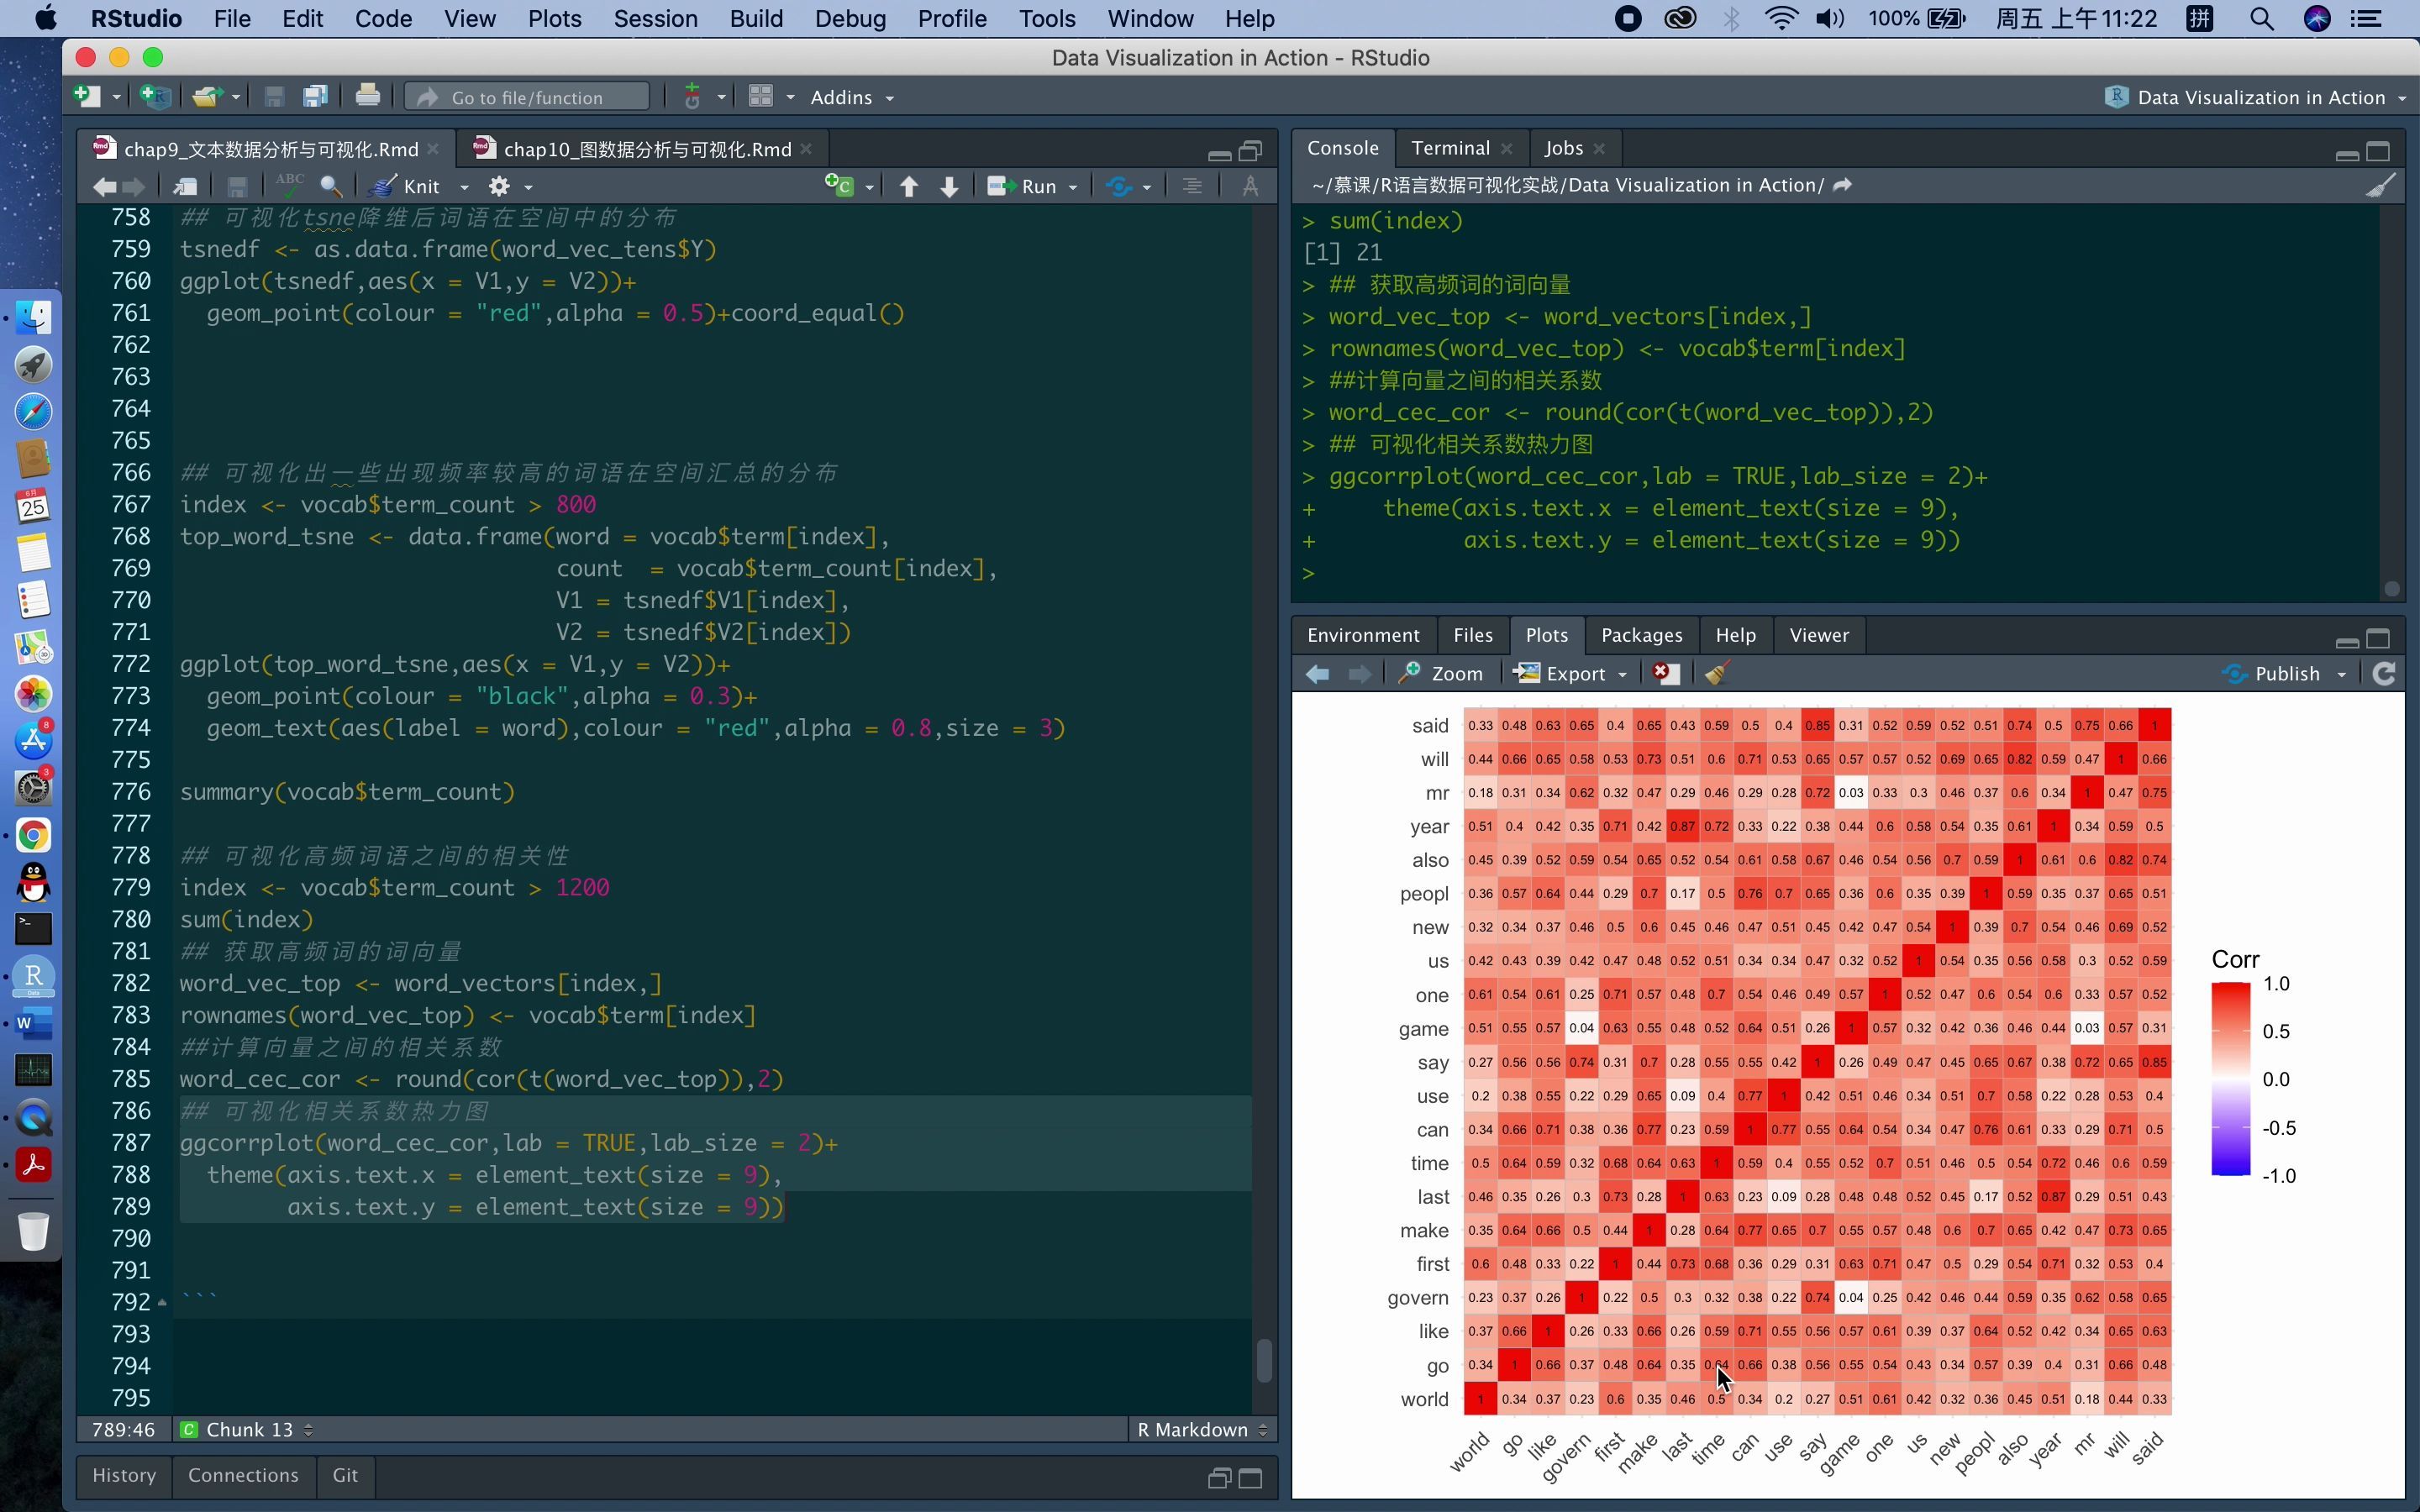This screenshot has height=1512, width=2420.
Task: Toggle the visual markdown editor mode
Action: (x=1250, y=187)
